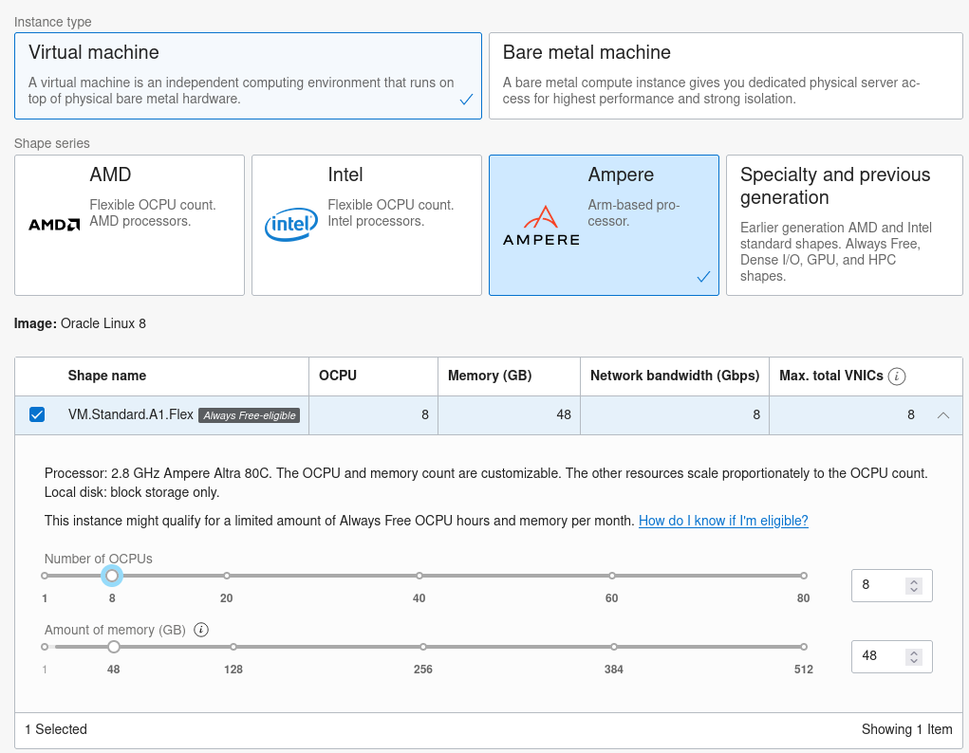Click the Amount of memory slider handle
The width and height of the screenshot is (969, 753).
coord(114,647)
